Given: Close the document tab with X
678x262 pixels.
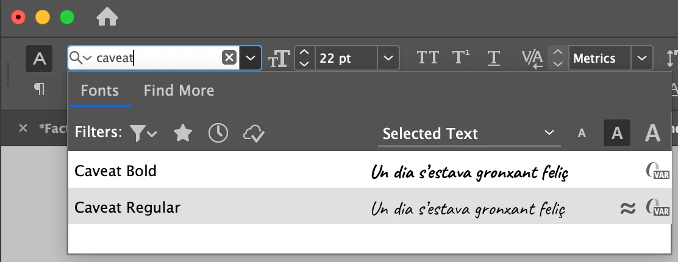Looking at the screenshot, I should click(x=23, y=128).
